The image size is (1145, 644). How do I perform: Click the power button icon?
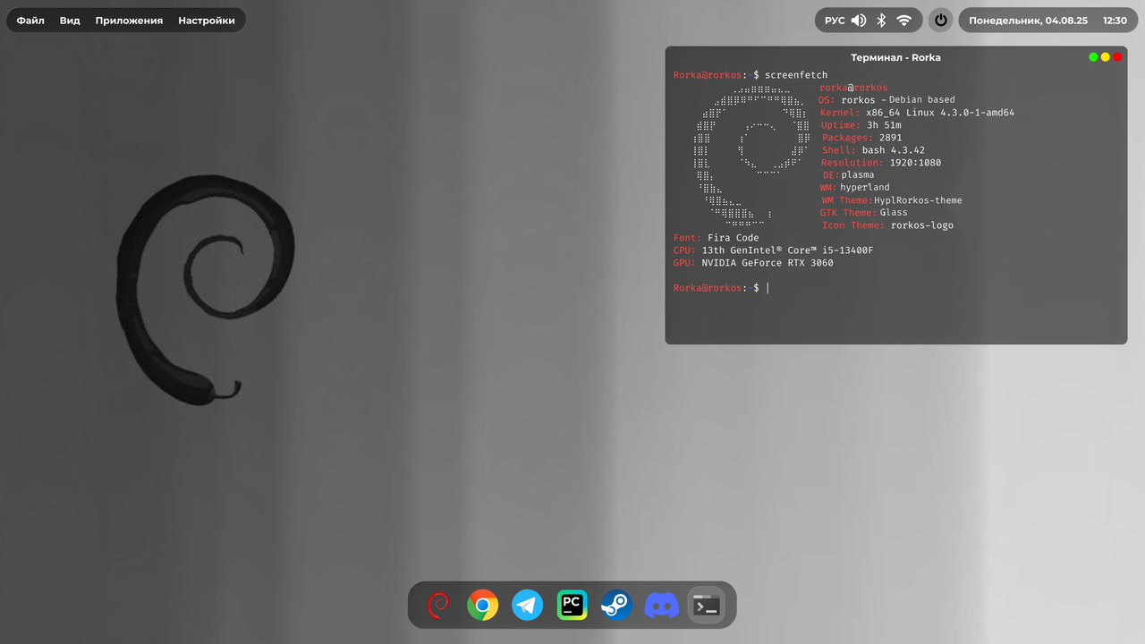pyautogui.click(x=940, y=21)
